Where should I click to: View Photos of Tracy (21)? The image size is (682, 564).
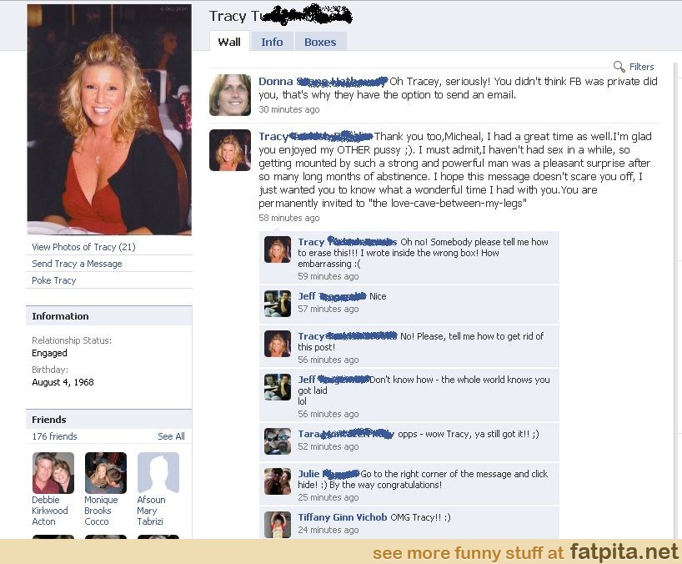(x=83, y=247)
